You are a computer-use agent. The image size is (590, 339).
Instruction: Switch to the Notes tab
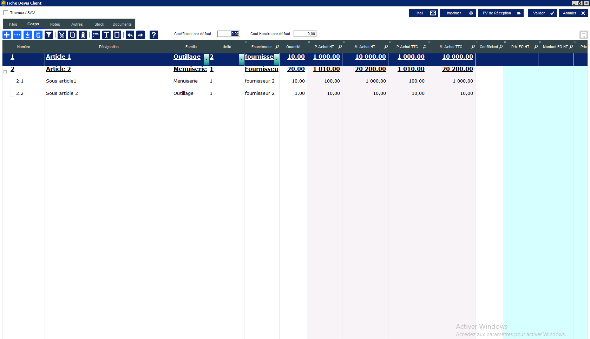coord(55,24)
